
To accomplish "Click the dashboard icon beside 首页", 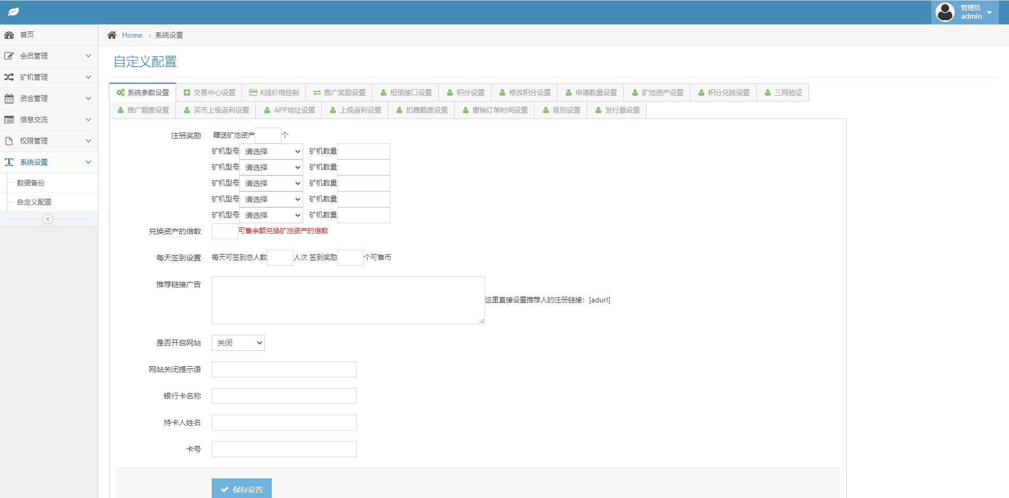I will [x=9, y=35].
